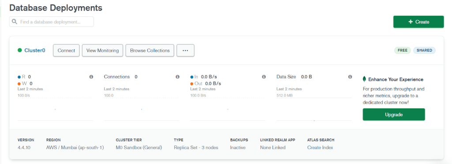The image size is (452, 164).
Task: Select the version text 4.4.10
Action: tap(23, 148)
